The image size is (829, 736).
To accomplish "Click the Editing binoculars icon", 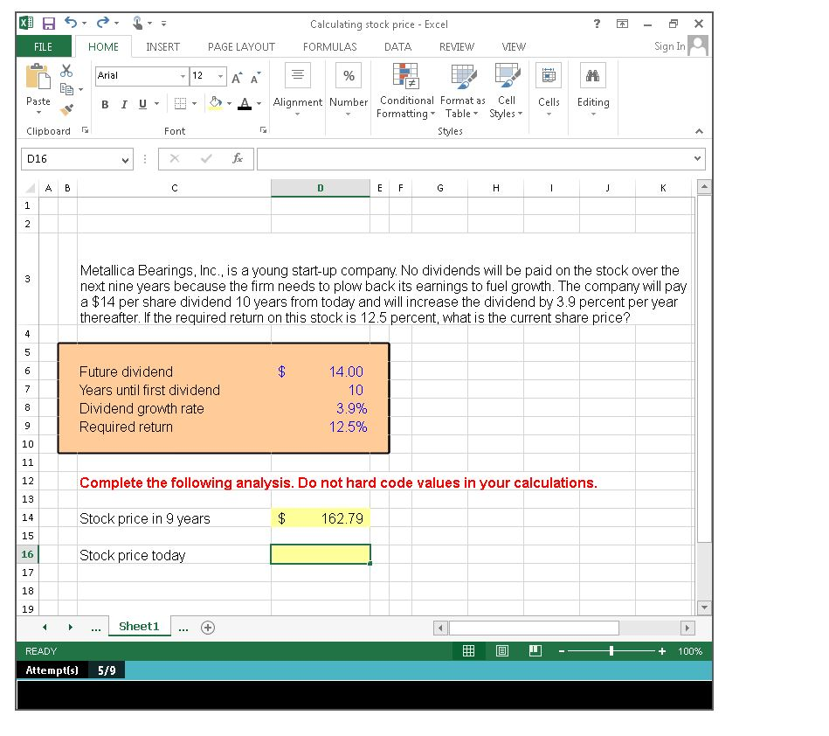I will [593, 76].
